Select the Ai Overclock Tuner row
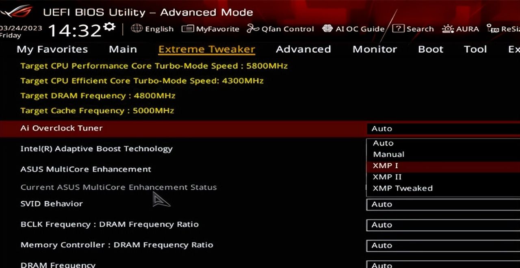 [x=260, y=129]
